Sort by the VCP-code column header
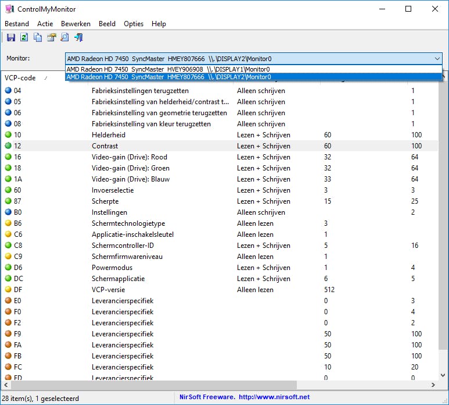The width and height of the screenshot is (449, 405). [x=20, y=78]
